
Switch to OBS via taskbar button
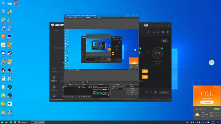tap(38, 122)
